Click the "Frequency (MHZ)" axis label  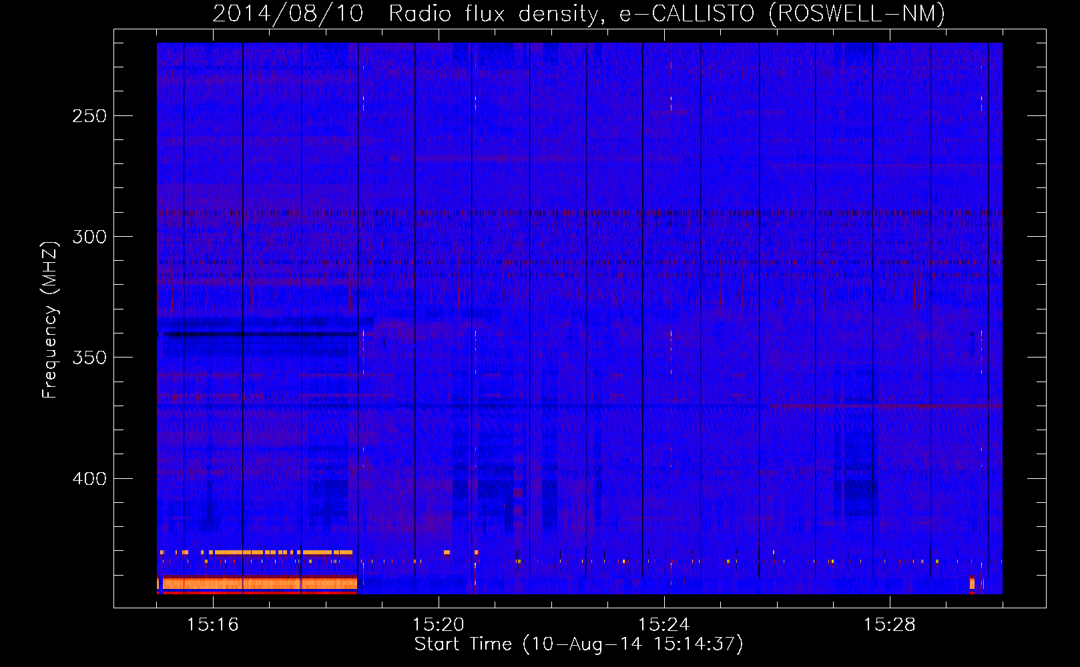coord(50,319)
